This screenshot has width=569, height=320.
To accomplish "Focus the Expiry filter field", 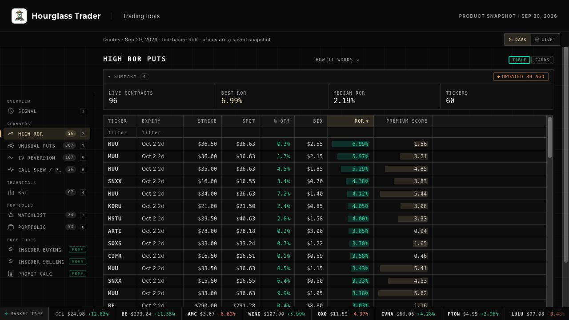I will pos(160,132).
